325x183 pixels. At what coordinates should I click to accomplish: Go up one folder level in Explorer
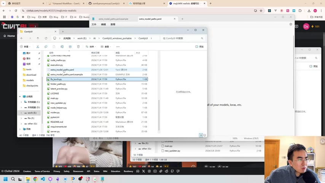[38, 38]
